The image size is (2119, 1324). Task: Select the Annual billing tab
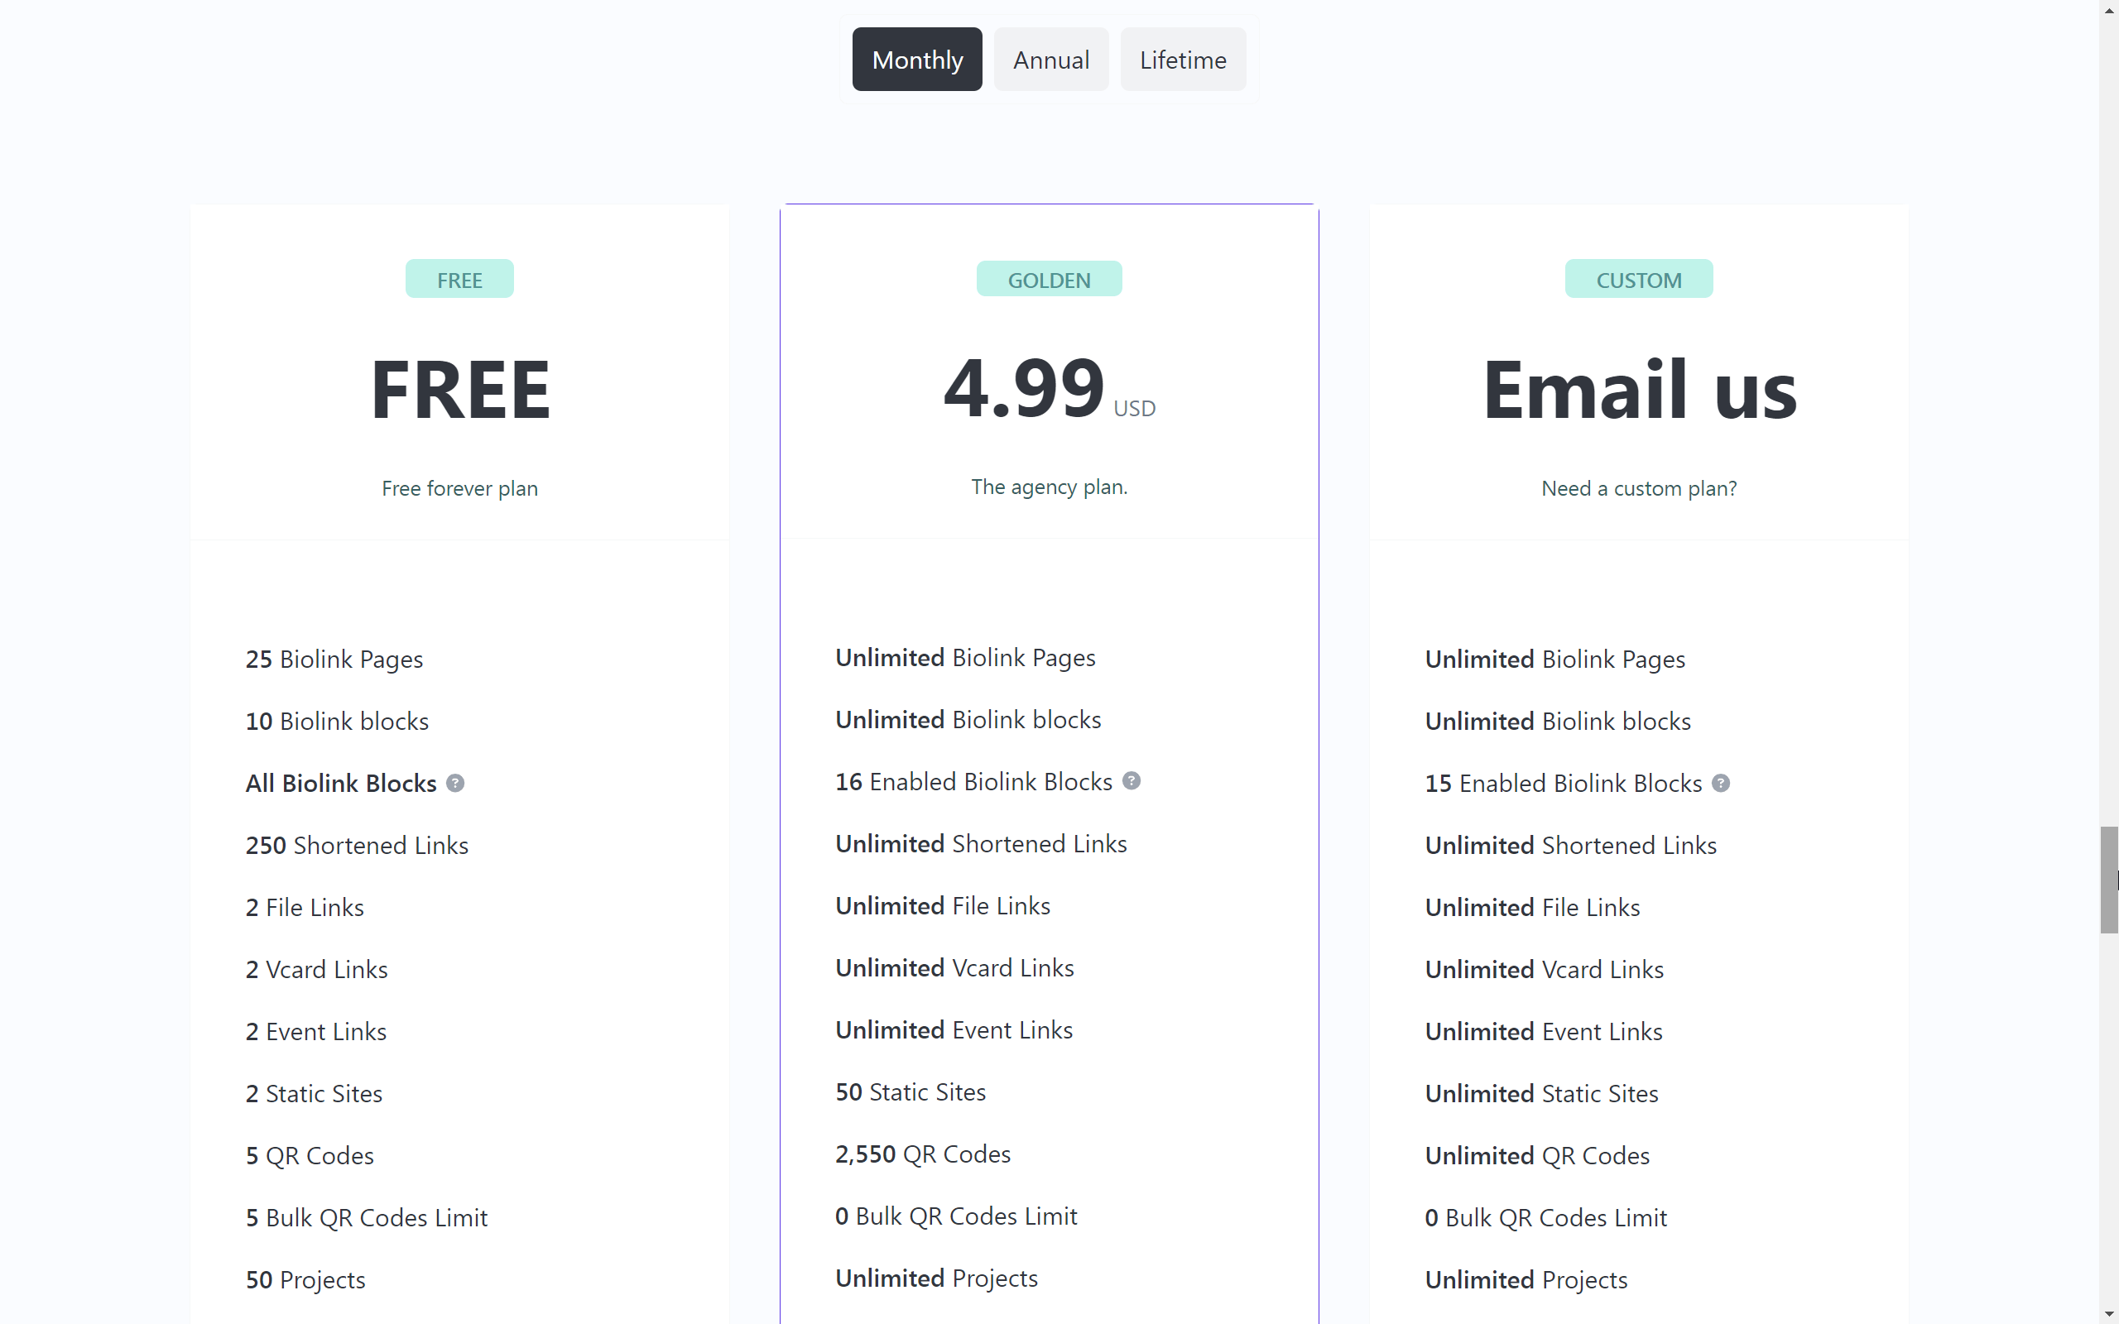pyautogui.click(x=1050, y=60)
